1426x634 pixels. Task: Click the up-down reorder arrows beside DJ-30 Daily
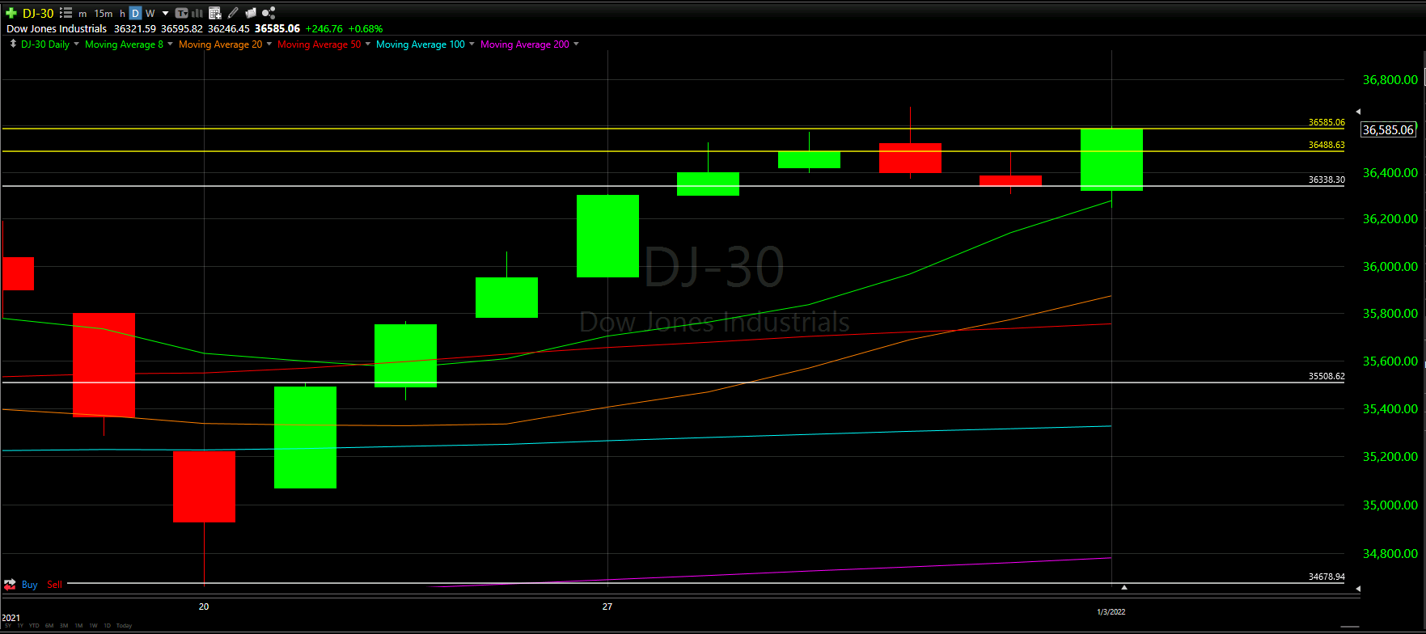pyautogui.click(x=13, y=44)
